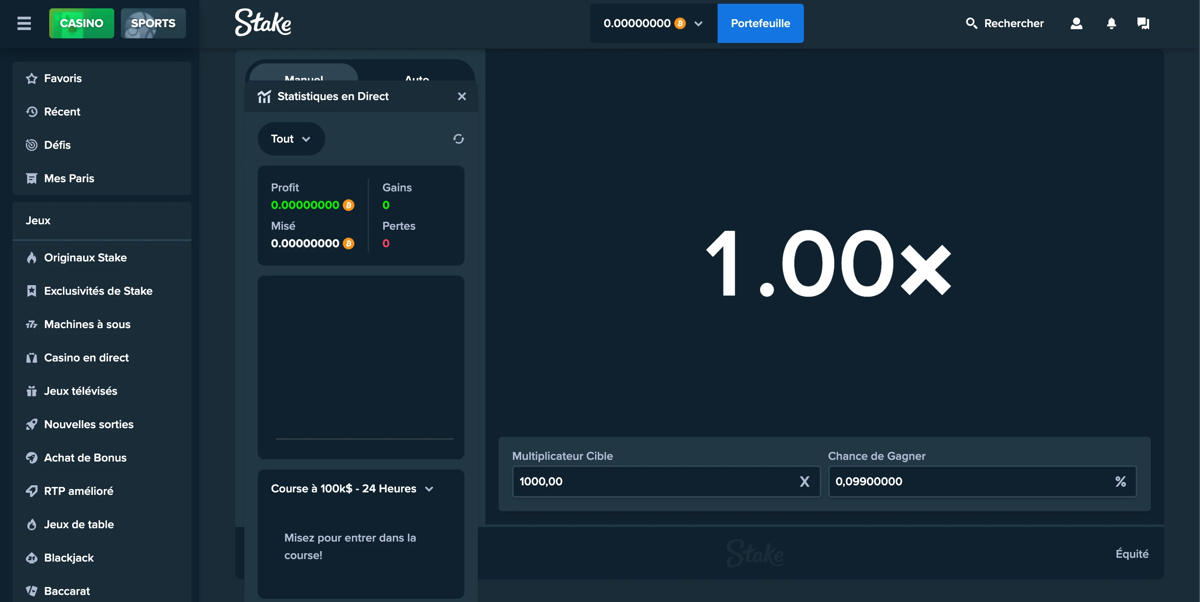Click the Baccarat cards icon

pos(32,591)
